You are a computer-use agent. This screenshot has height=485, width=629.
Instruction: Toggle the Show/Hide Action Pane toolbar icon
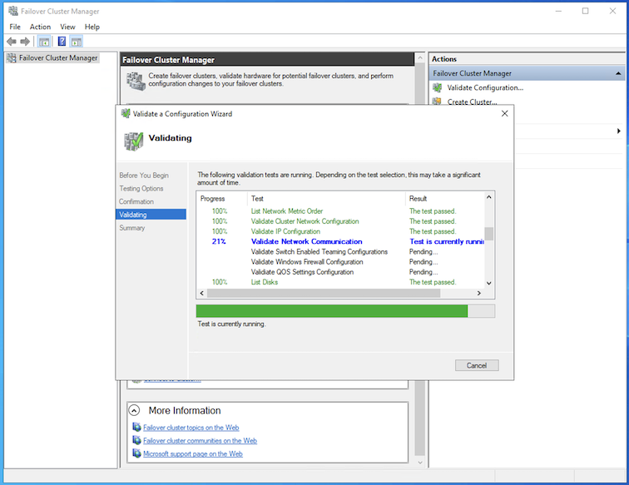[x=77, y=42]
